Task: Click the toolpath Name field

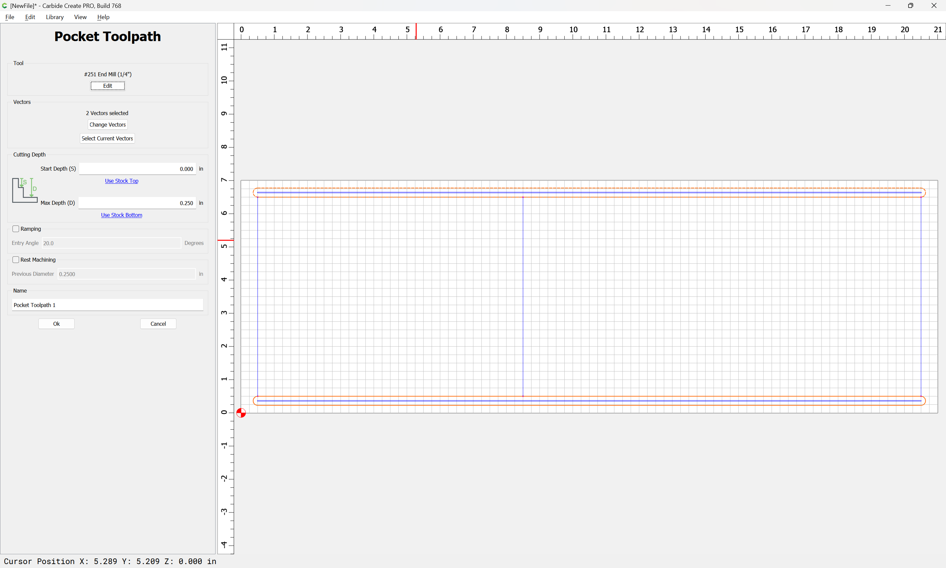Action: [x=107, y=305]
